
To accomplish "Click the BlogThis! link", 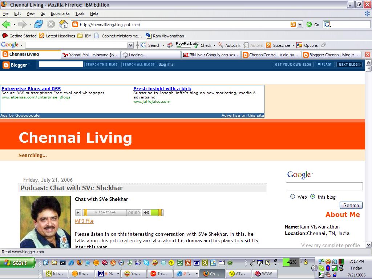I will (166, 65).
